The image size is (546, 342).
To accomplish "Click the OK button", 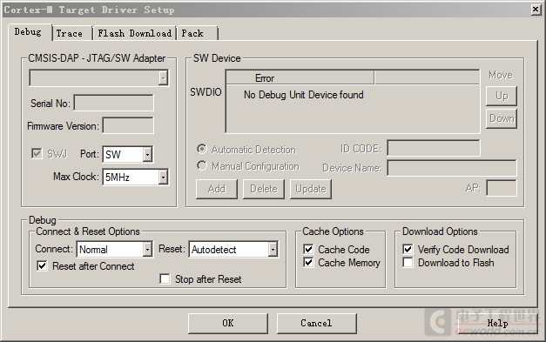I will click(228, 323).
